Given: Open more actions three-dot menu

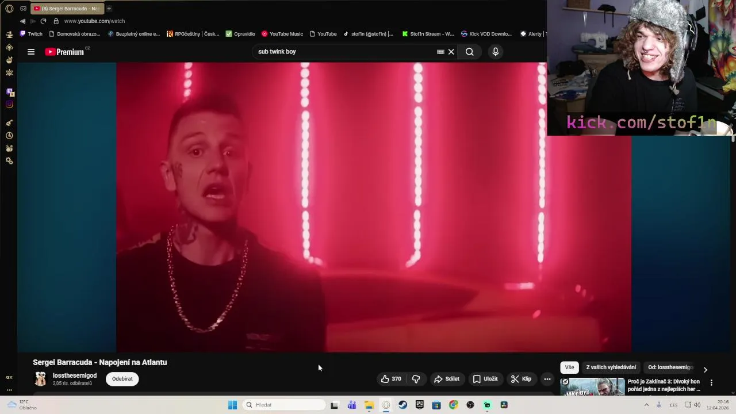Looking at the screenshot, I should point(547,379).
